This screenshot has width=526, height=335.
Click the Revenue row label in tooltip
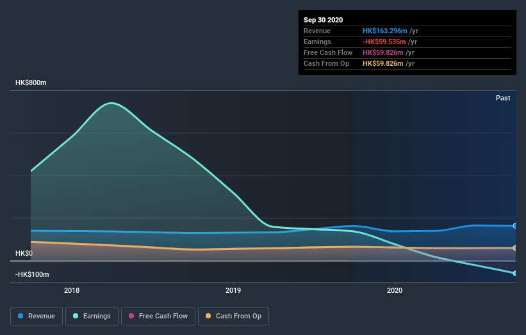click(x=317, y=31)
